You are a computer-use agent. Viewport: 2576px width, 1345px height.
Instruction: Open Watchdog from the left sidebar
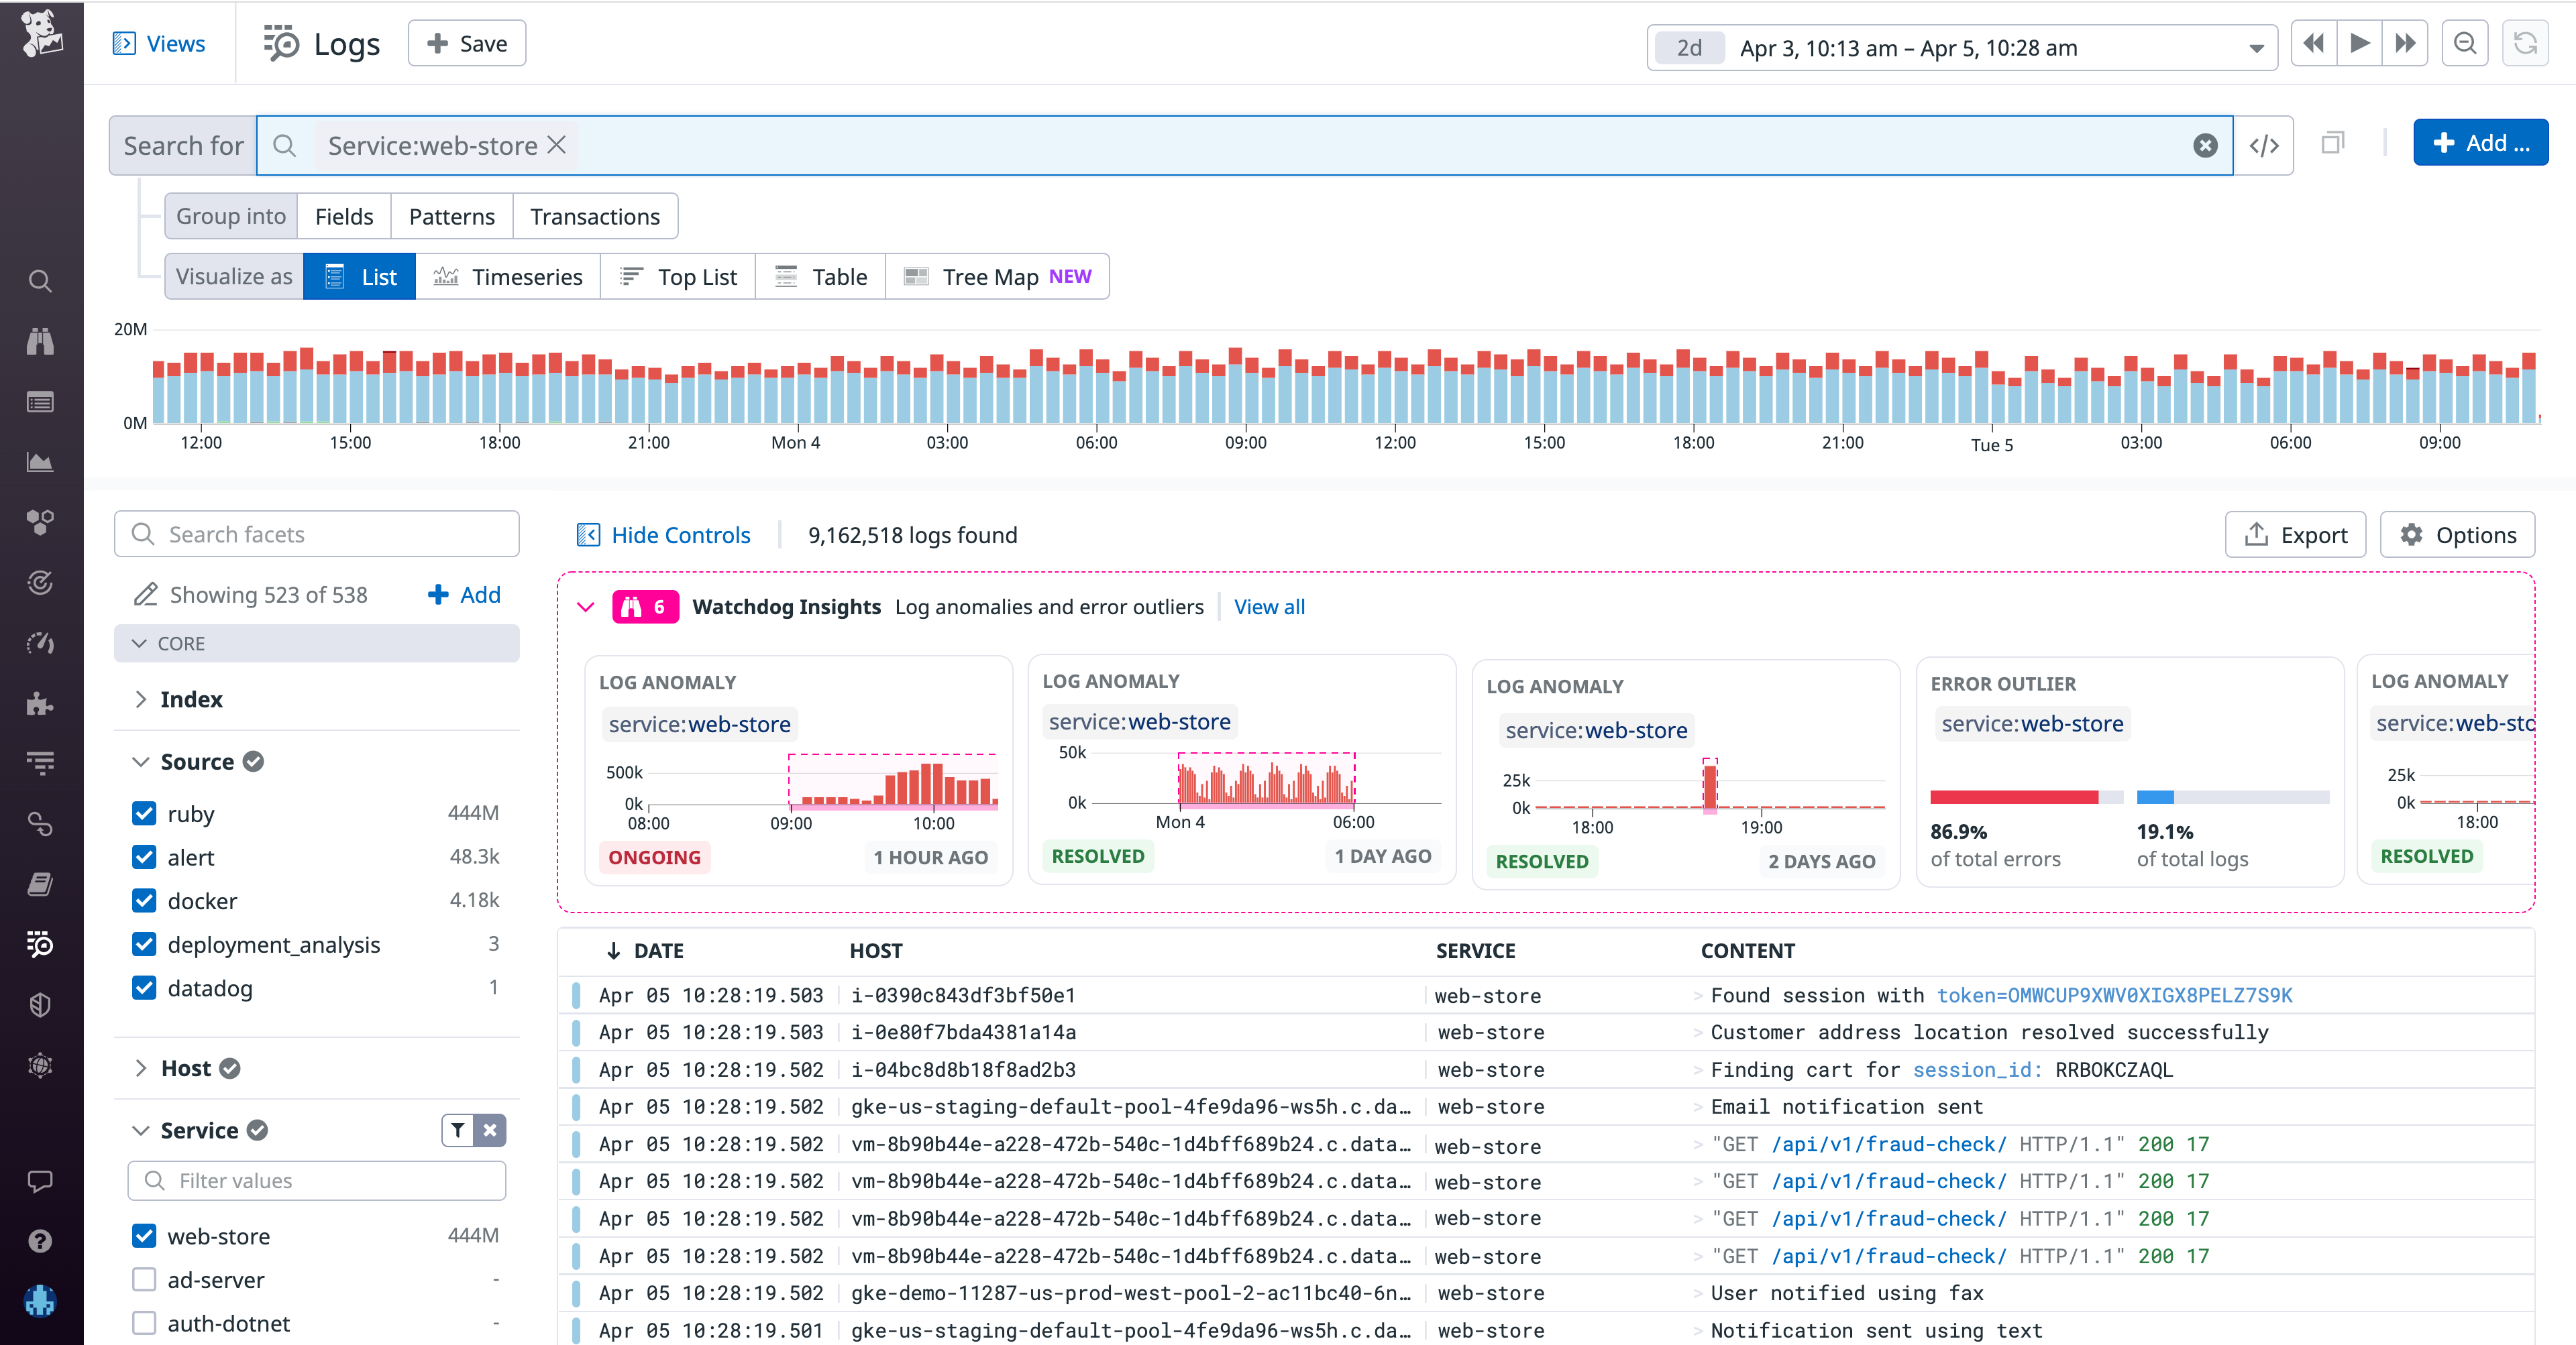[40, 341]
